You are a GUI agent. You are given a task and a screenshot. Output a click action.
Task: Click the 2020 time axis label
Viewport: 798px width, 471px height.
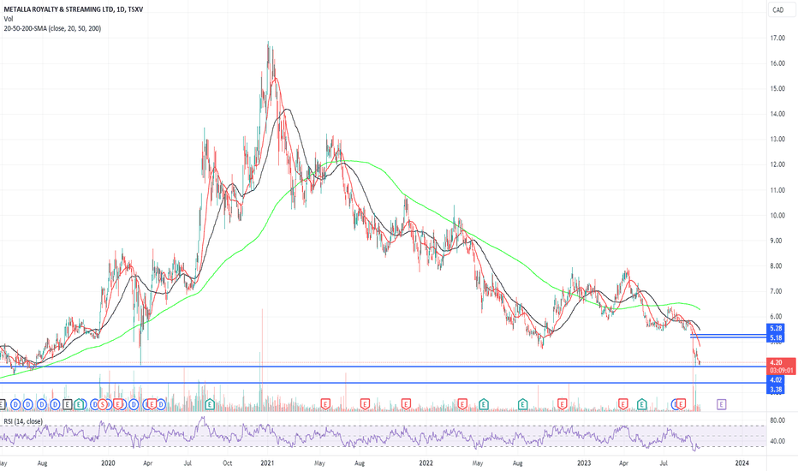[109, 462]
